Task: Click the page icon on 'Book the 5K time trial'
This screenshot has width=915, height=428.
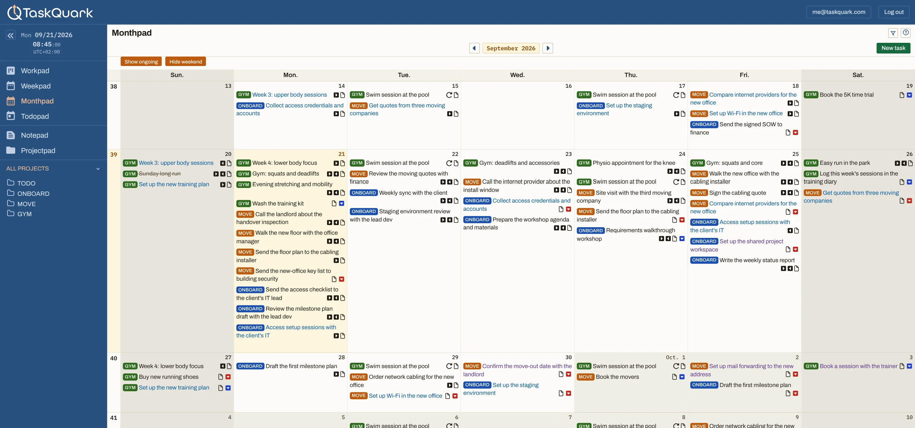Action: point(902,95)
